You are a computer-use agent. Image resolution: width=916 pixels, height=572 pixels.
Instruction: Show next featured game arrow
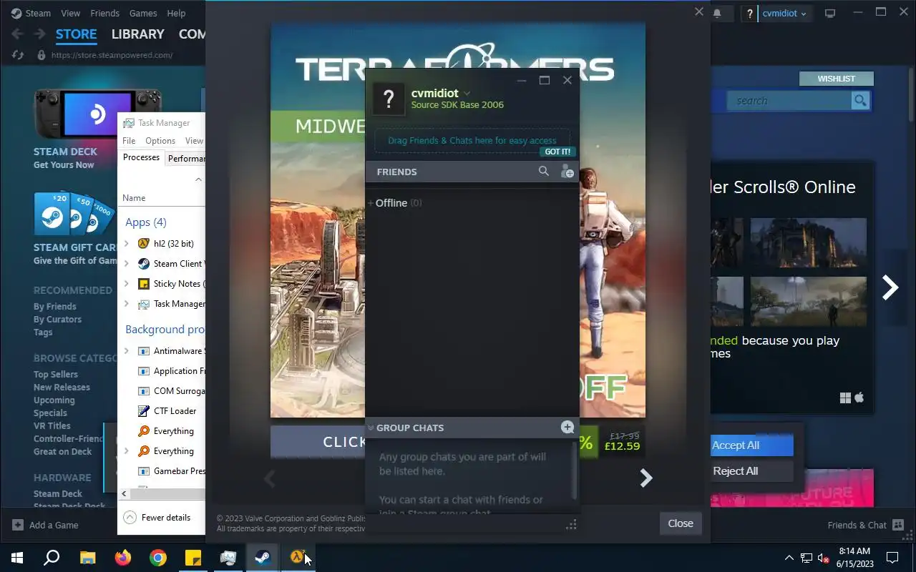point(890,287)
